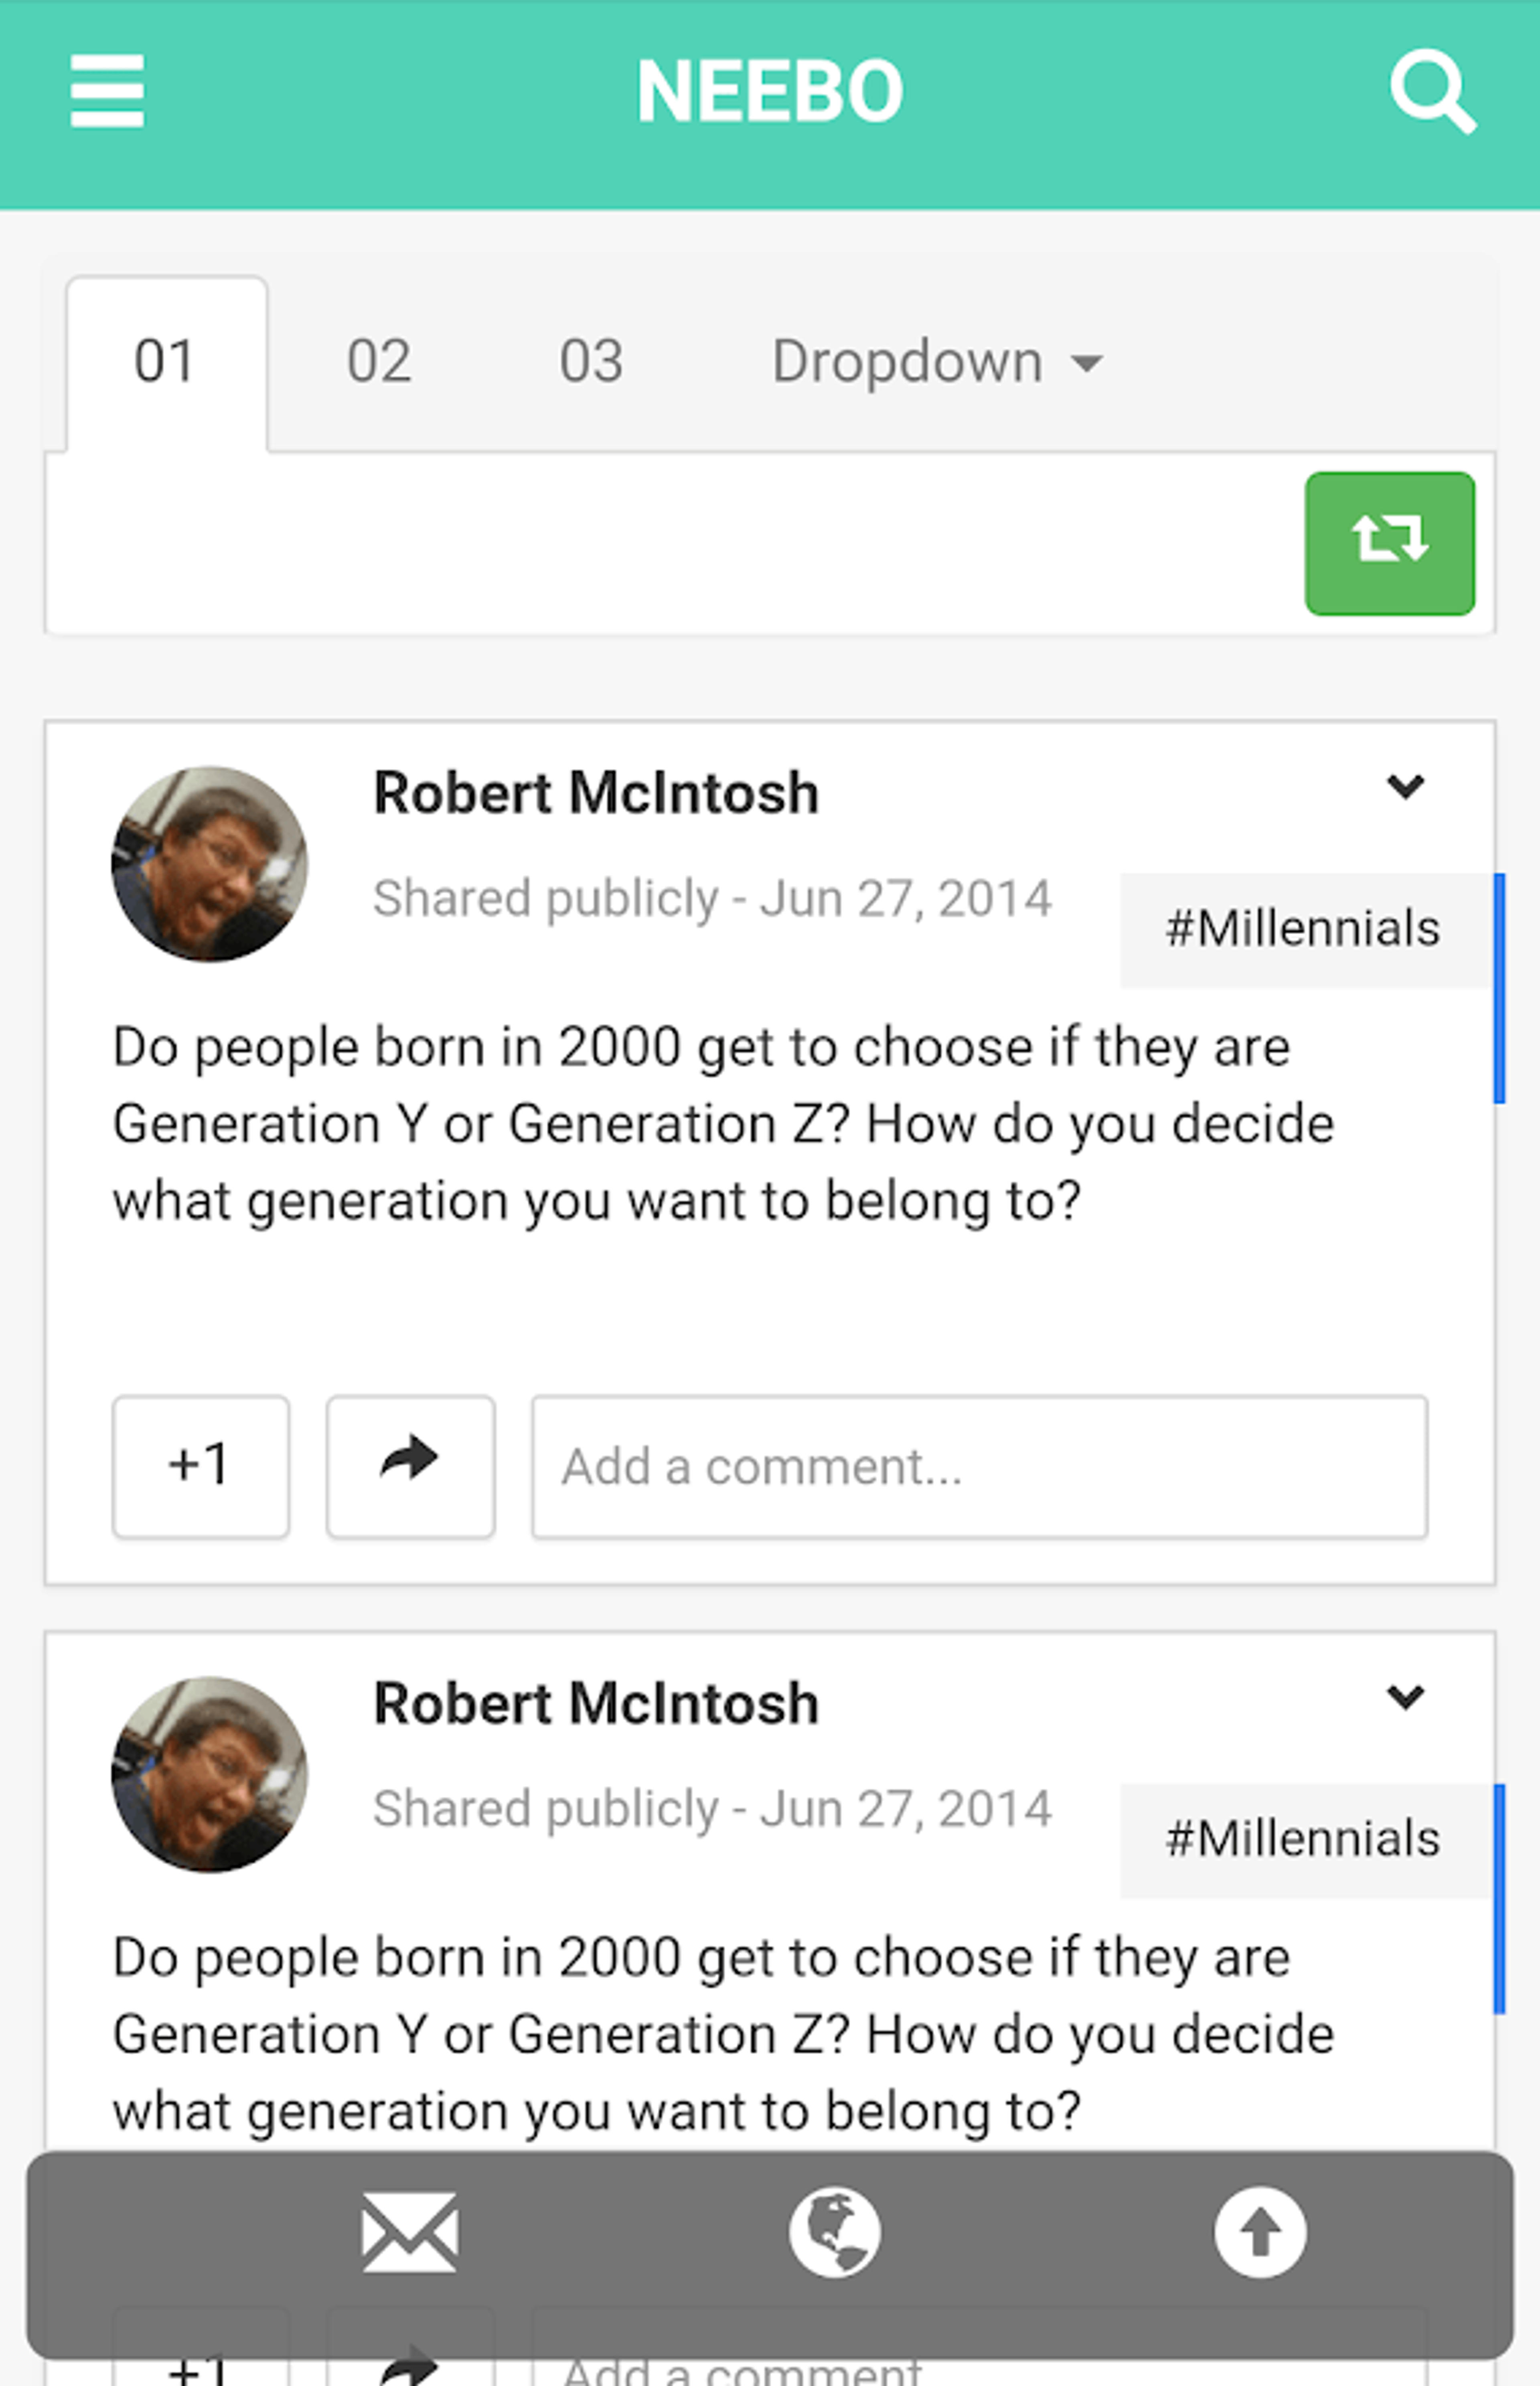Click the +1 button on first post
Viewport: 1540px width, 2386px height.
pyautogui.click(x=200, y=1466)
